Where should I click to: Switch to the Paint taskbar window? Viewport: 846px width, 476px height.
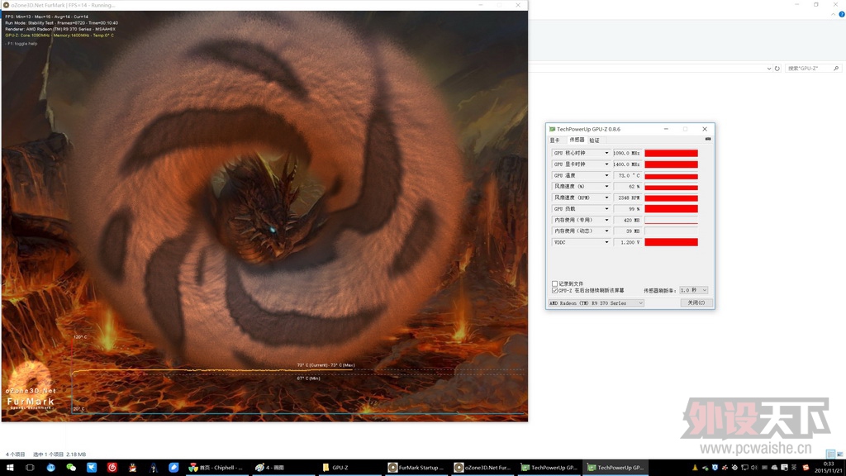pos(282,468)
